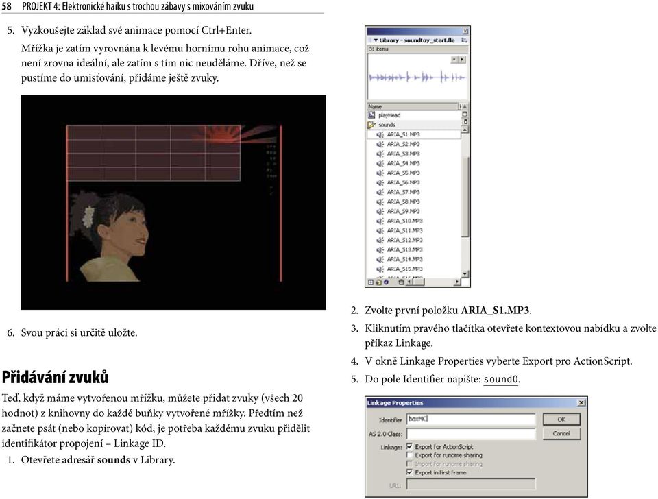Click the speaker icon beside ARIA_S11.MP3
Screen dimensions: 658x499
[x=380, y=231]
